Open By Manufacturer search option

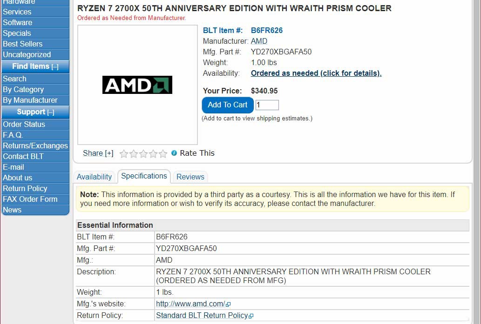pos(35,100)
